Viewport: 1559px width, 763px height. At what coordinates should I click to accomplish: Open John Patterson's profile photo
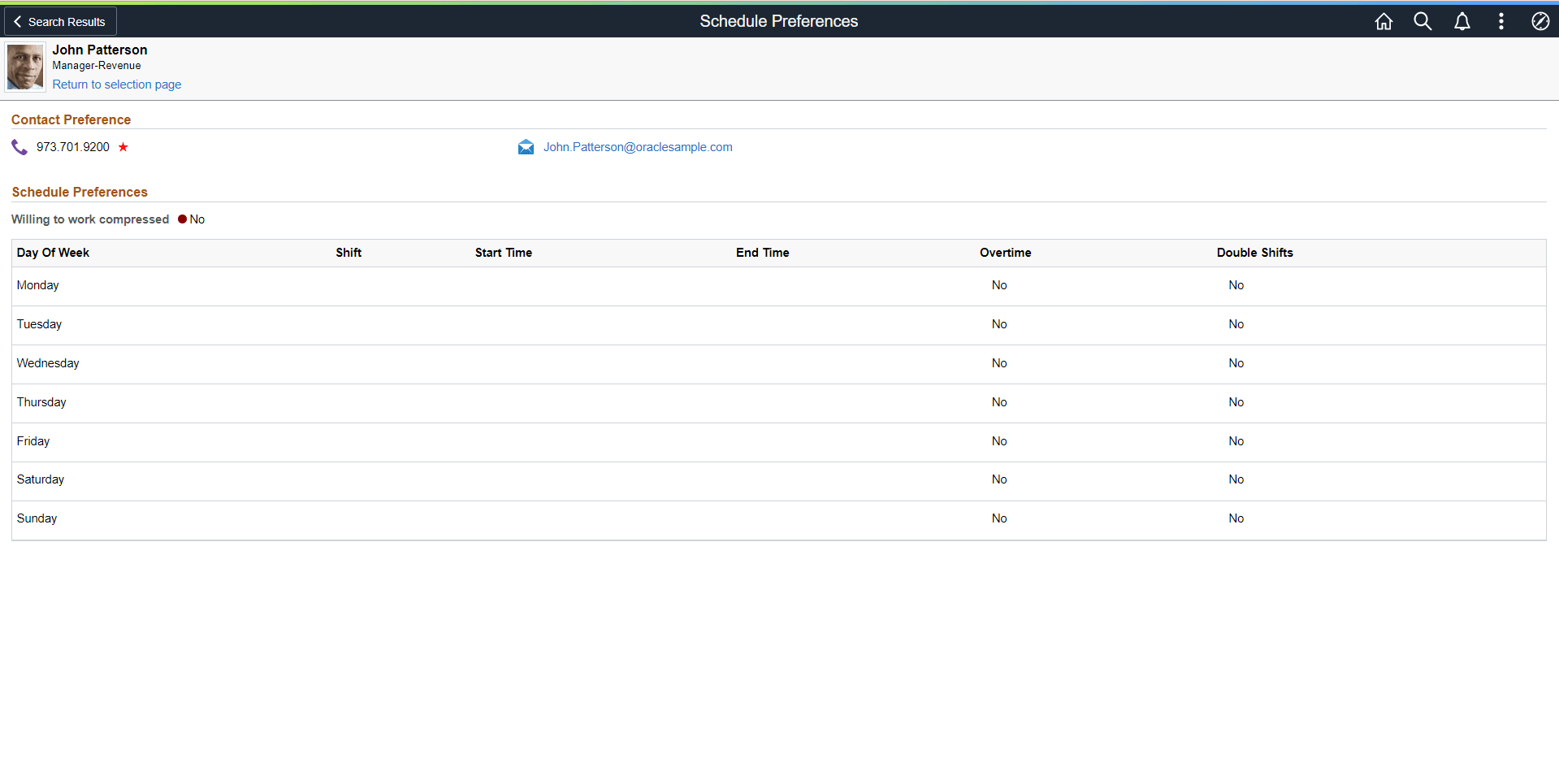point(24,67)
